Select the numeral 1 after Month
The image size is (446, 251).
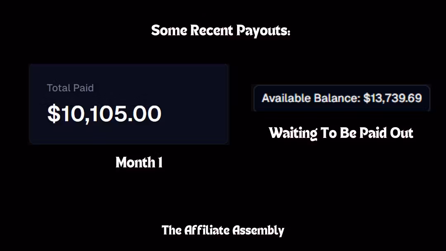160,163
